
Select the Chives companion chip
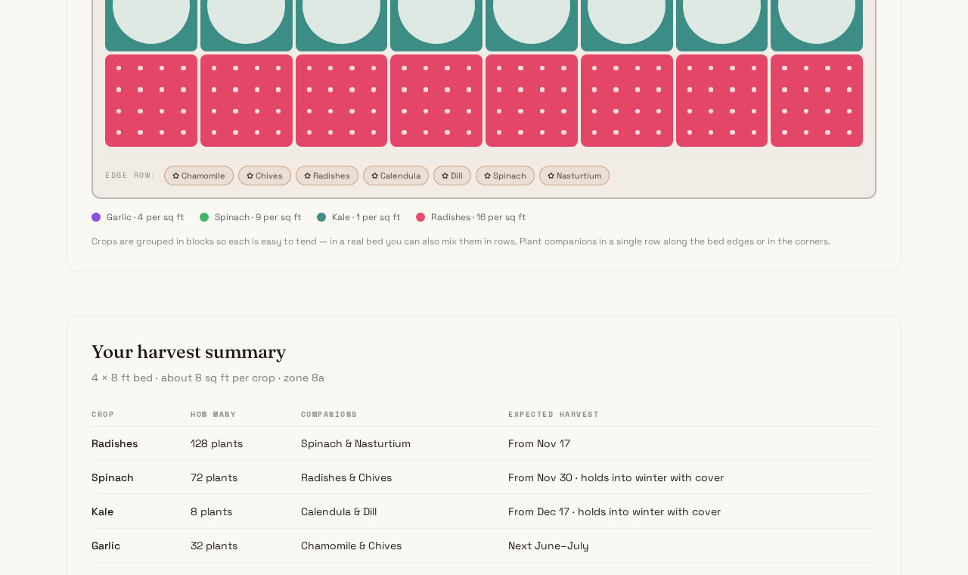point(265,176)
